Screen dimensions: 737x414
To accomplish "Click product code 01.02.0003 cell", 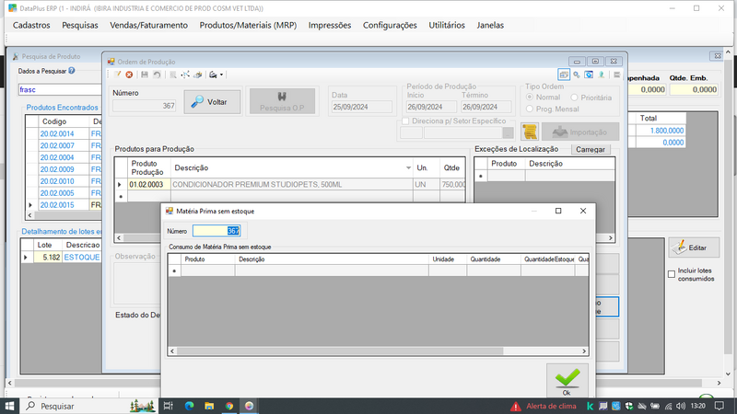I will pyautogui.click(x=149, y=185).
